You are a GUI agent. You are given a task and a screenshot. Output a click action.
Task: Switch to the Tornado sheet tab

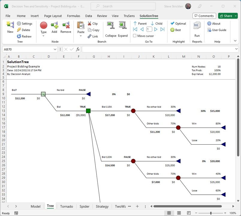coord(67,206)
